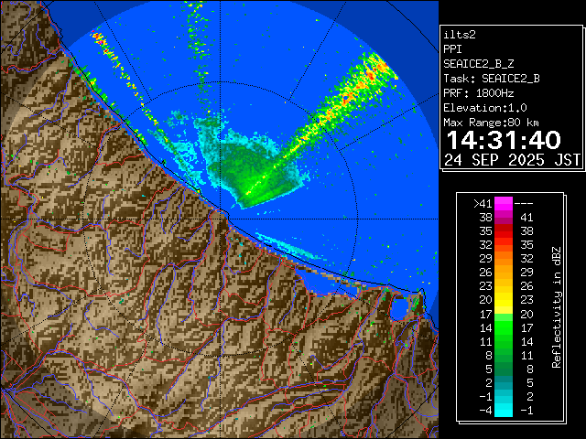Click the Reflectivity in dBZ axis label

[x=556, y=306]
